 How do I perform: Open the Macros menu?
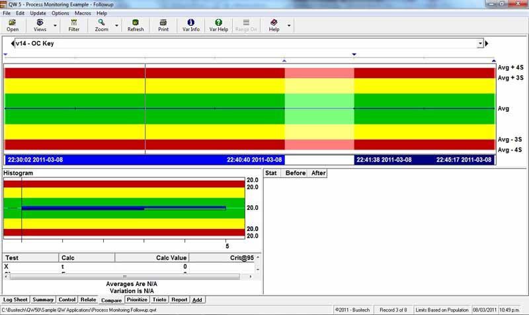pyautogui.click(x=83, y=13)
